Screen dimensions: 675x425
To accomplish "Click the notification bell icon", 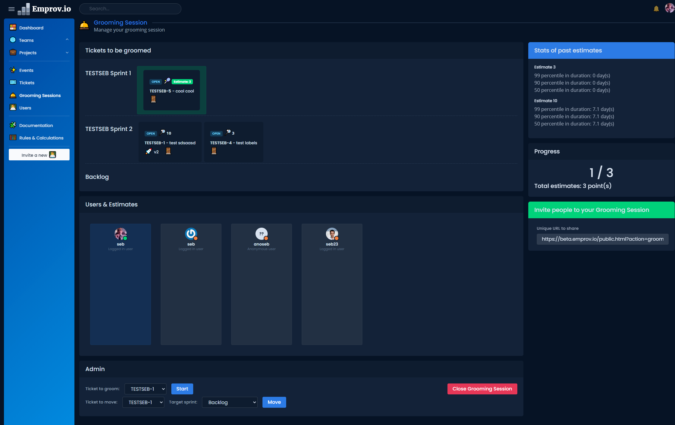I will pyautogui.click(x=656, y=8).
